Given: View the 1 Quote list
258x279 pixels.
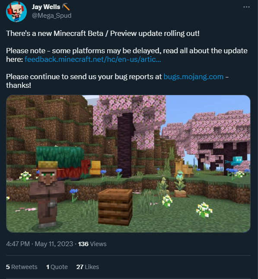Looking at the screenshot, I should click(x=57, y=267).
